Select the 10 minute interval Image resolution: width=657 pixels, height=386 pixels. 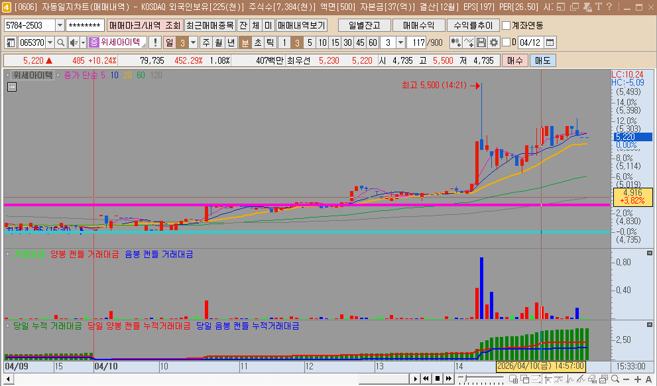[322, 42]
